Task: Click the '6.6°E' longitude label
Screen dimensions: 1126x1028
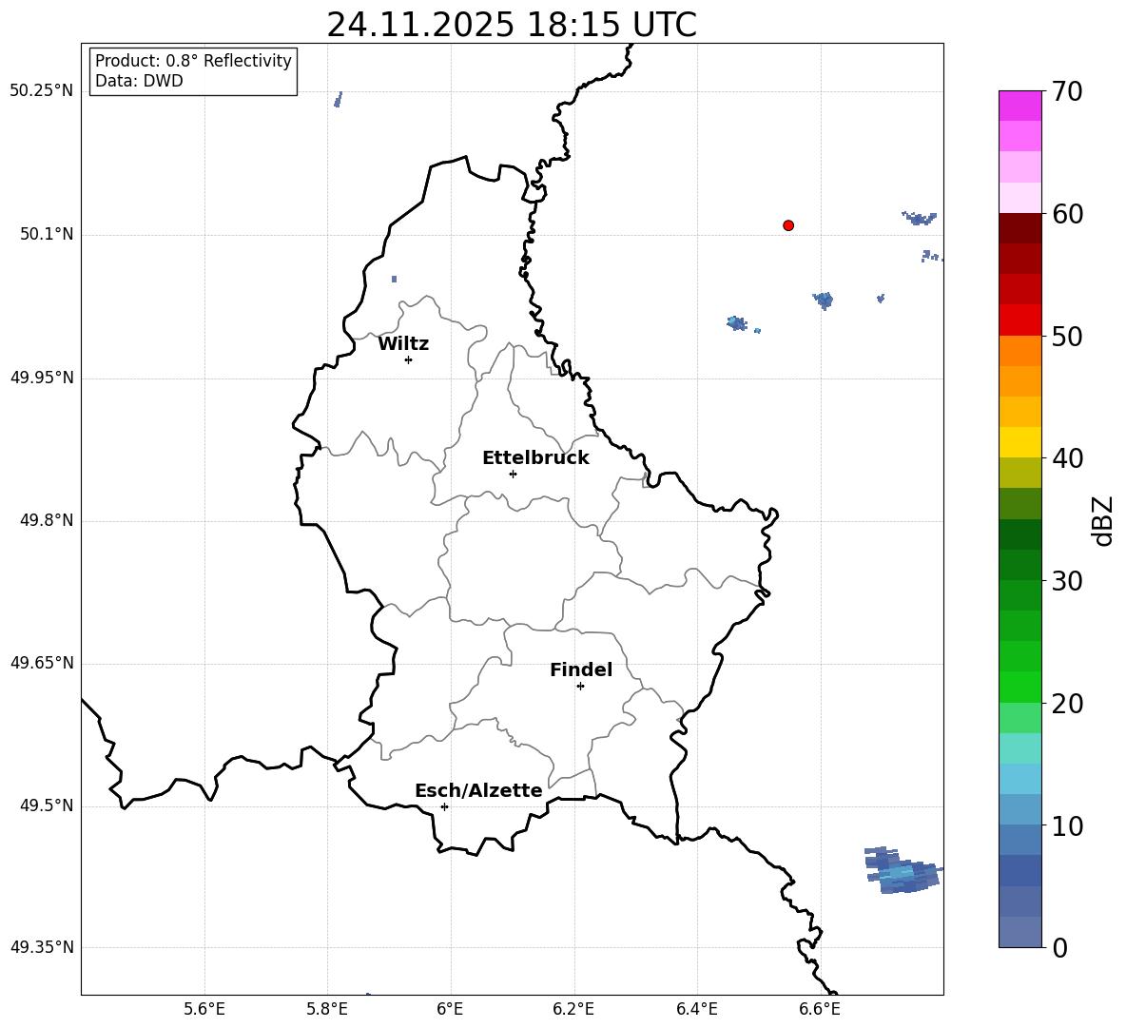Action: [x=820, y=1009]
